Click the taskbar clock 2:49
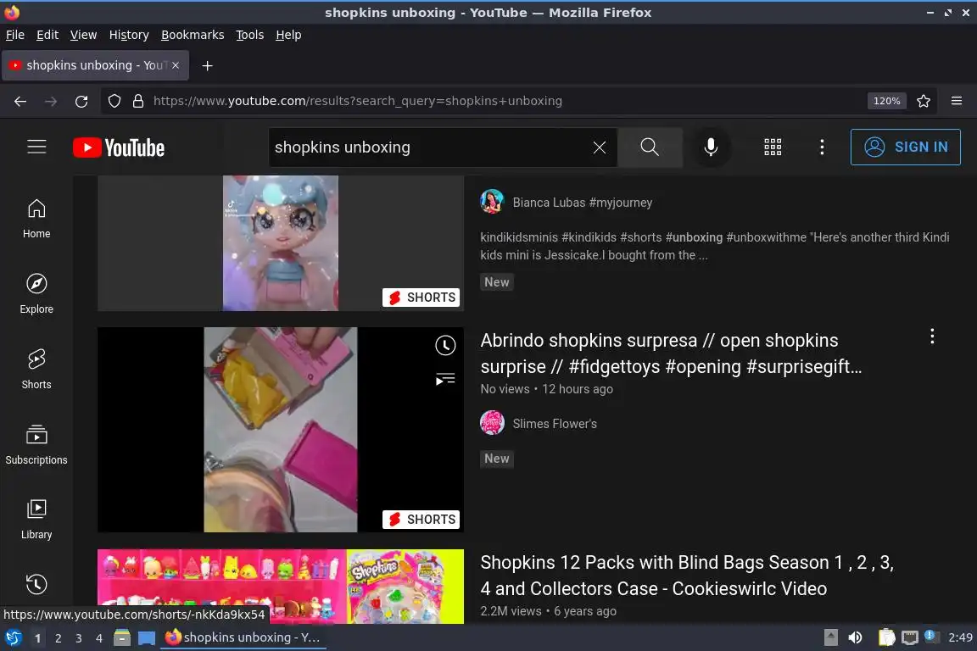977x651 pixels. [x=959, y=637]
